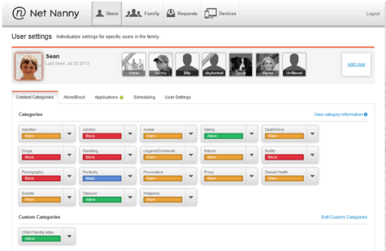Expand the Profanity category dropdown
The image size is (386, 251).
tap(130, 176)
